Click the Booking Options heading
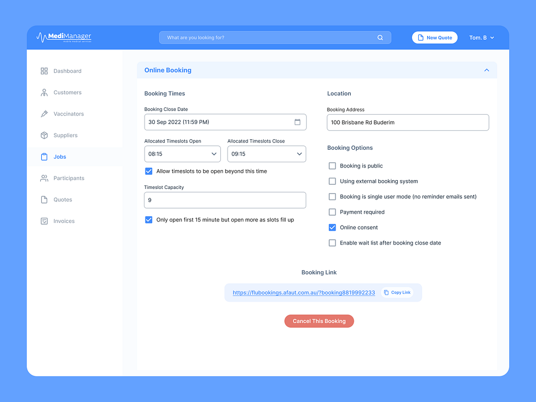Viewport: 536px width, 402px height. [x=350, y=148]
